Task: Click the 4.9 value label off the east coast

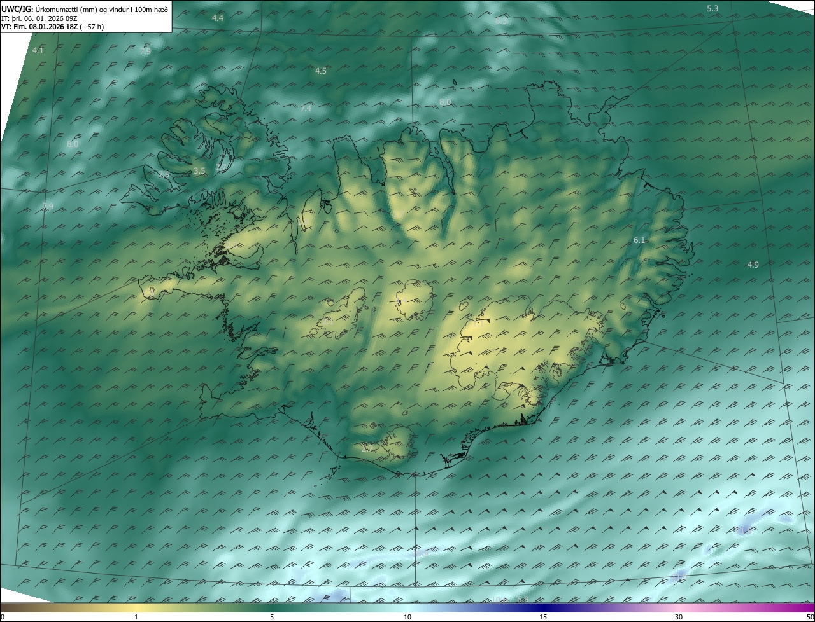Action: (x=753, y=264)
